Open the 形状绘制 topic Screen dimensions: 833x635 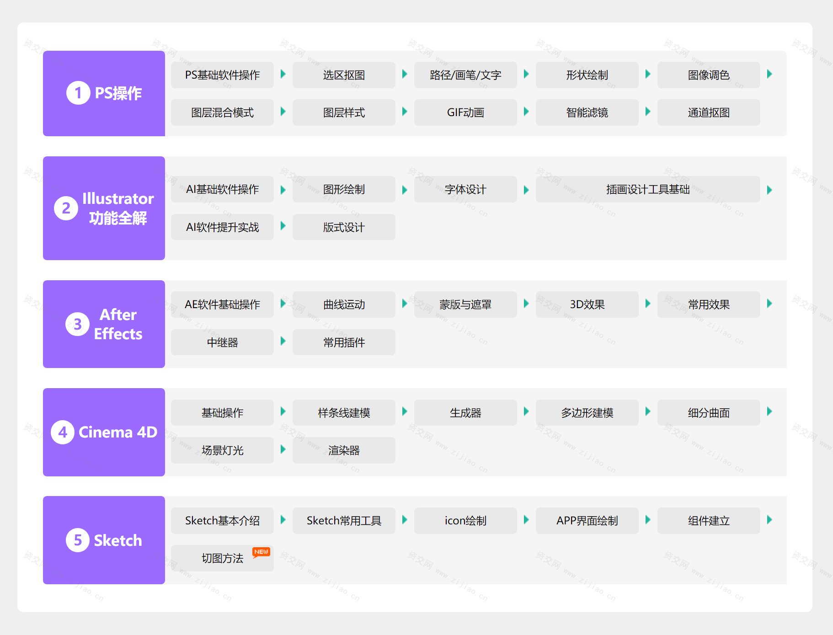(x=587, y=75)
